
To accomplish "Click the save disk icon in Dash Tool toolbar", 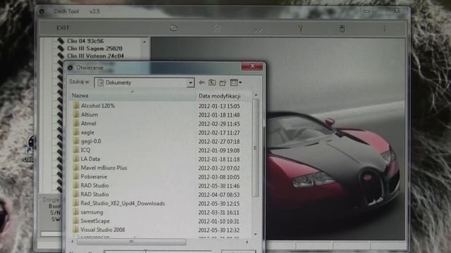I will pos(216,28).
